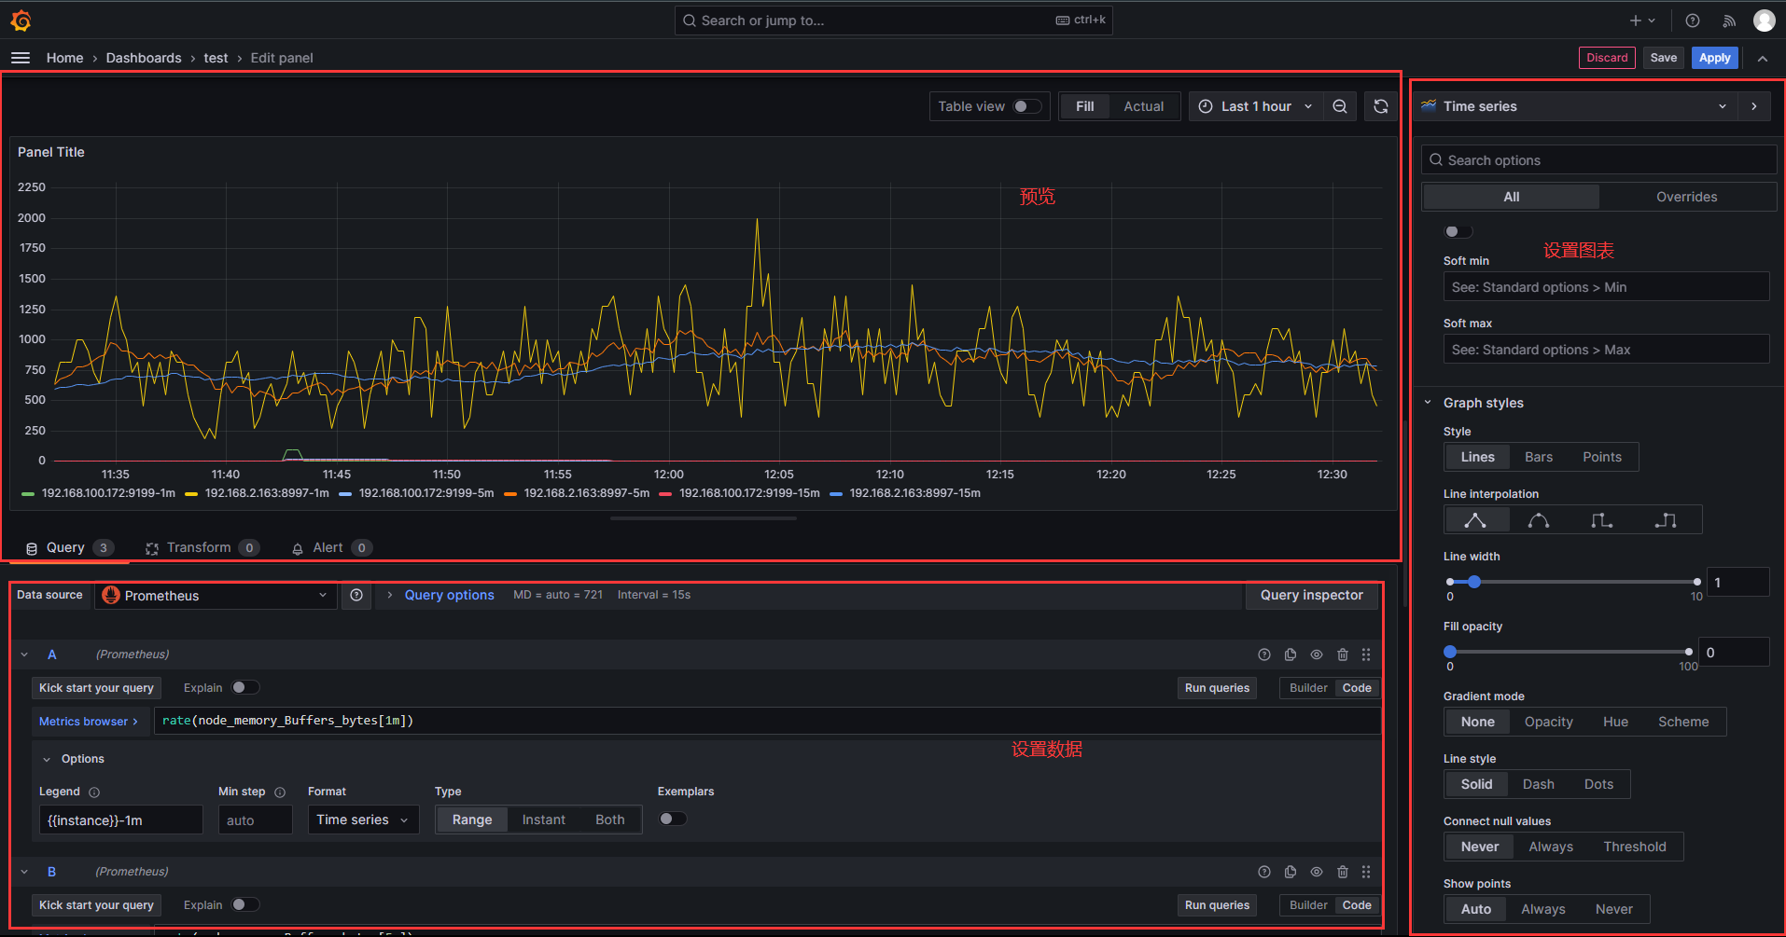Open the Metrics browser

[x=89, y=721]
